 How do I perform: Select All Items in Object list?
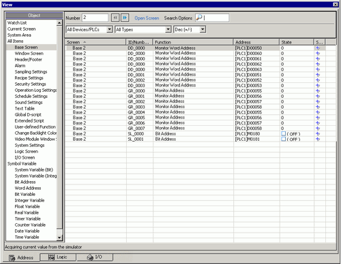pos(15,41)
